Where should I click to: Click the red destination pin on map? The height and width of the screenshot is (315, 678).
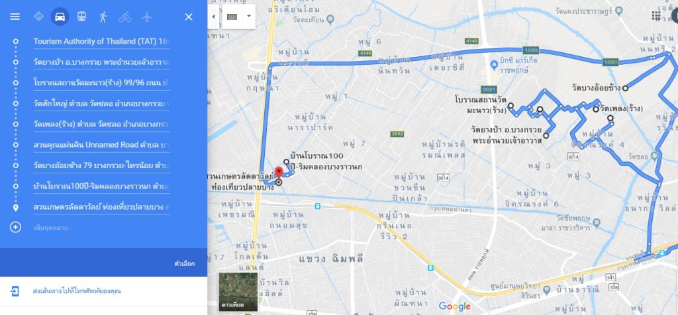click(x=279, y=172)
